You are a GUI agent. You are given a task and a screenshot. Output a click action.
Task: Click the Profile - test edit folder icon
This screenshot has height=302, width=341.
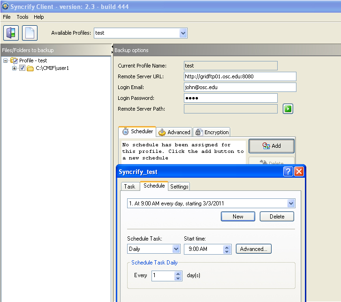coord(14,60)
